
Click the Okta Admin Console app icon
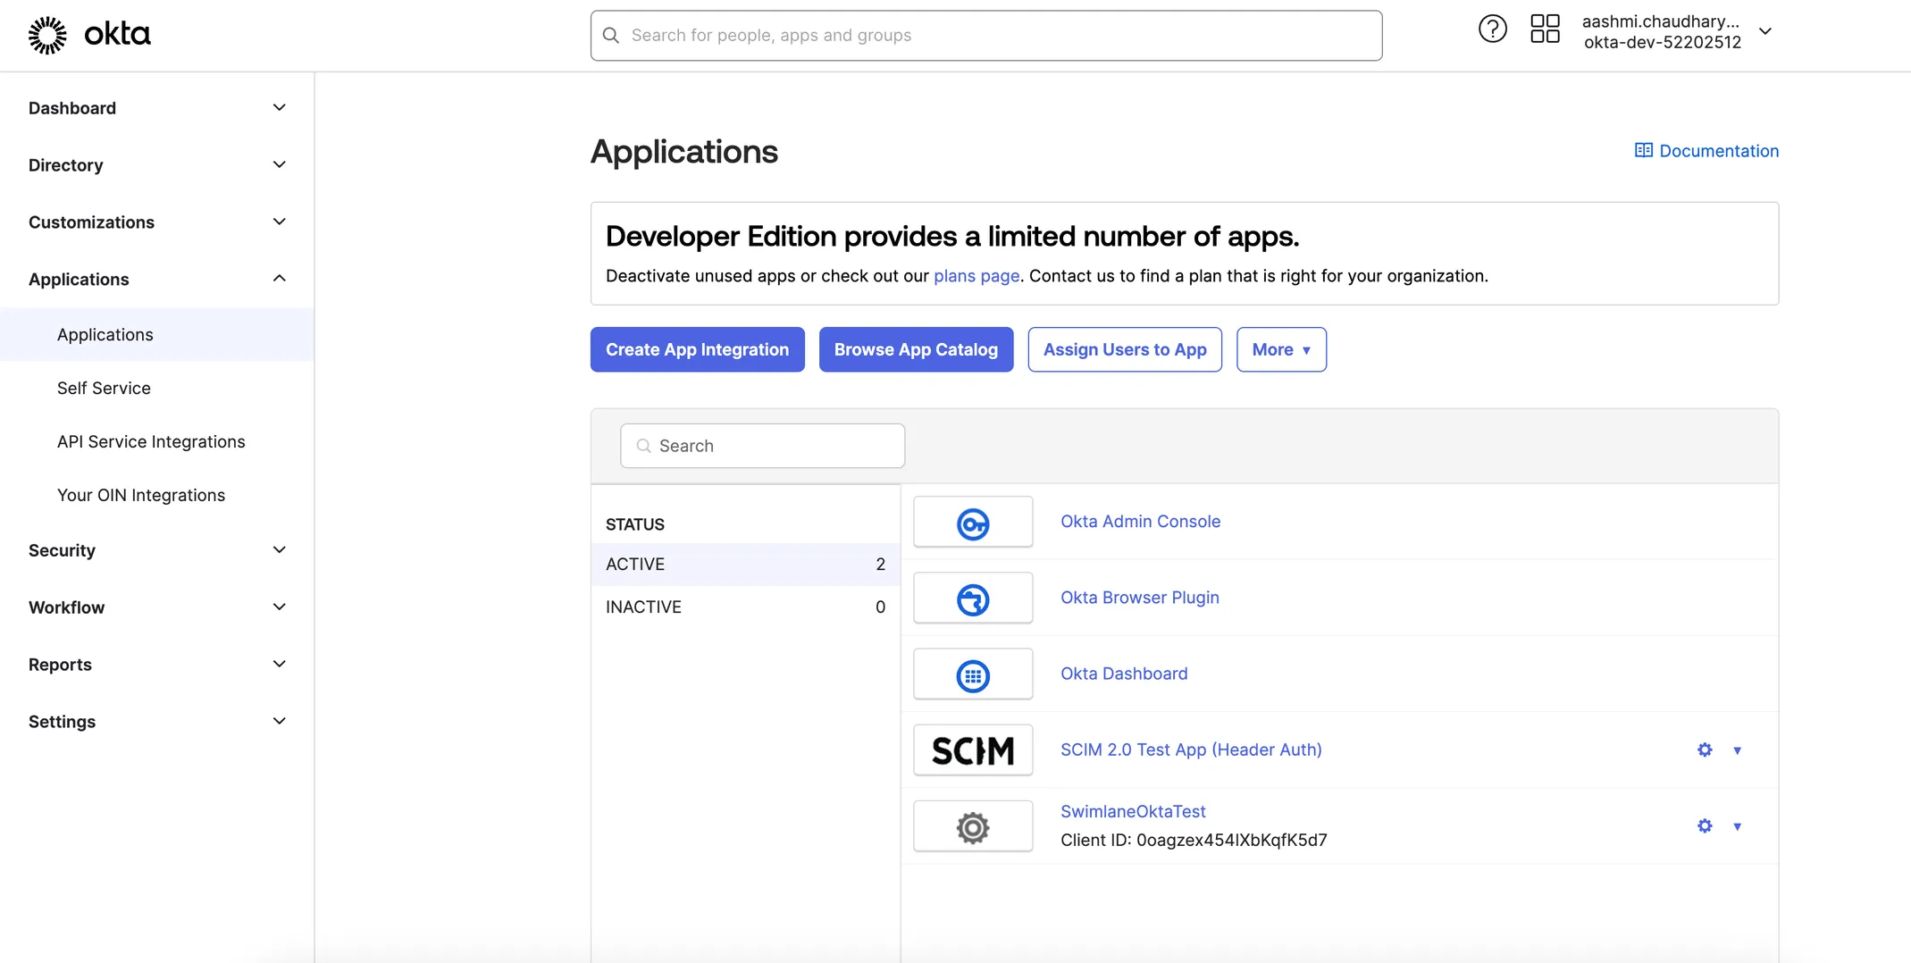click(973, 523)
